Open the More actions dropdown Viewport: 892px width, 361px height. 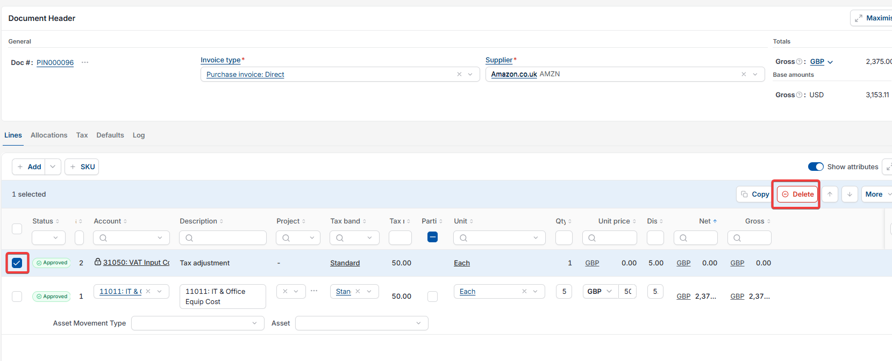pos(877,194)
